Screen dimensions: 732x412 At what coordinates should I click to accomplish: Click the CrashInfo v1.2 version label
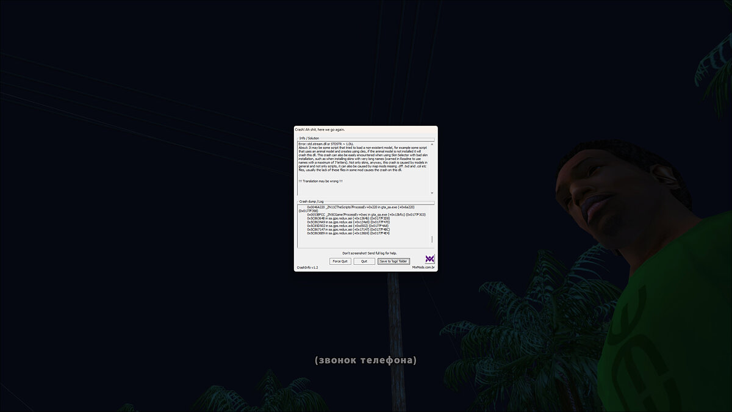pos(307,267)
